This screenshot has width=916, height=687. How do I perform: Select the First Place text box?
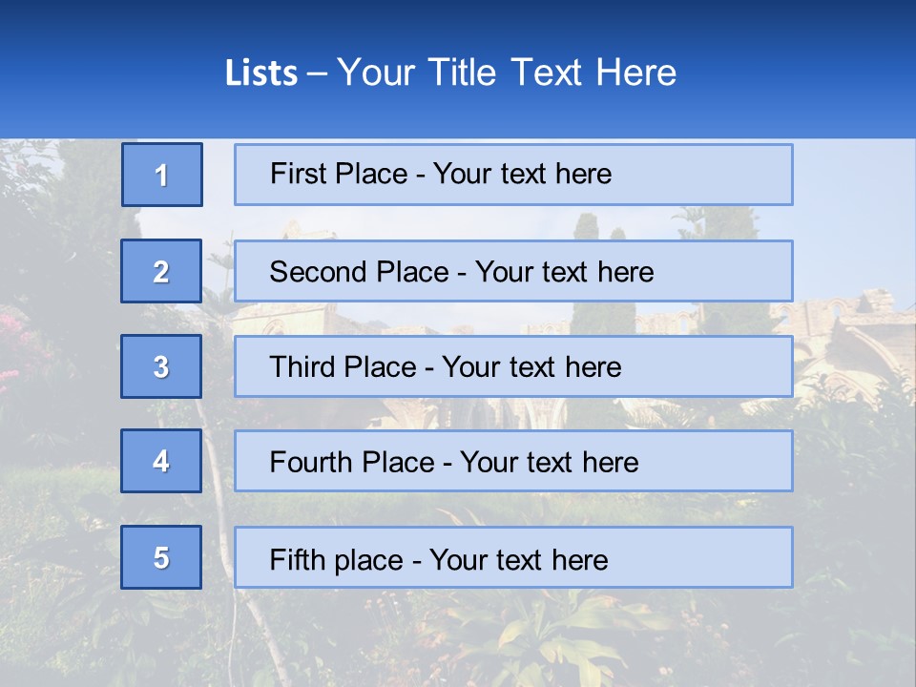[x=513, y=175]
